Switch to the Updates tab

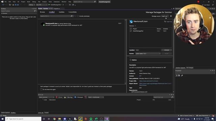(61, 12)
